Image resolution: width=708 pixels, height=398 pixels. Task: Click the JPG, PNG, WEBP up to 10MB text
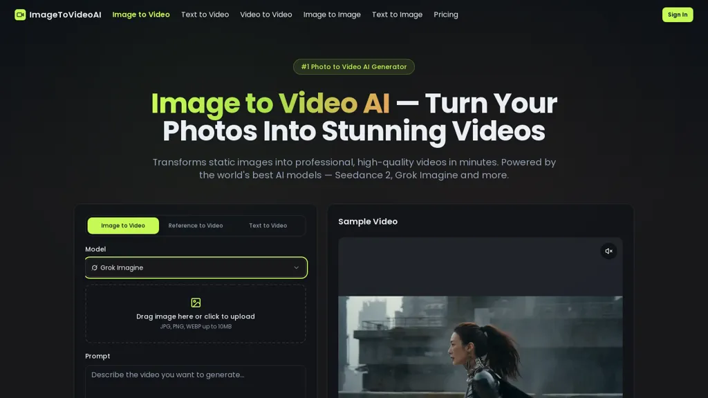click(x=196, y=327)
